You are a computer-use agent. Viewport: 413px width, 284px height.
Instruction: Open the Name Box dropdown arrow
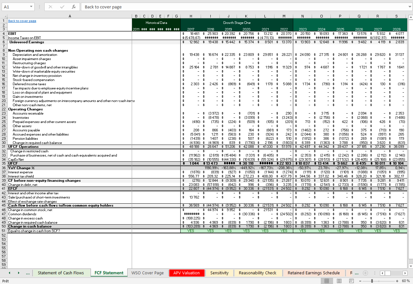click(x=31, y=7)
